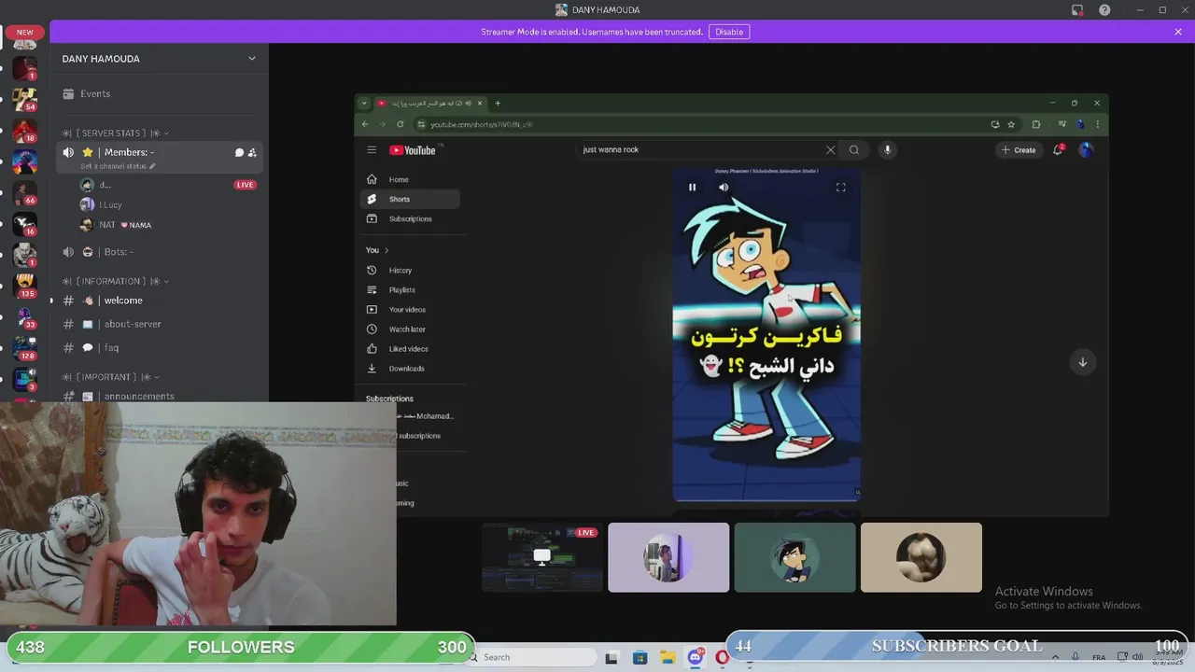Select the beige background participant tile
The image size is (1195, 672).
coord(921,557)
